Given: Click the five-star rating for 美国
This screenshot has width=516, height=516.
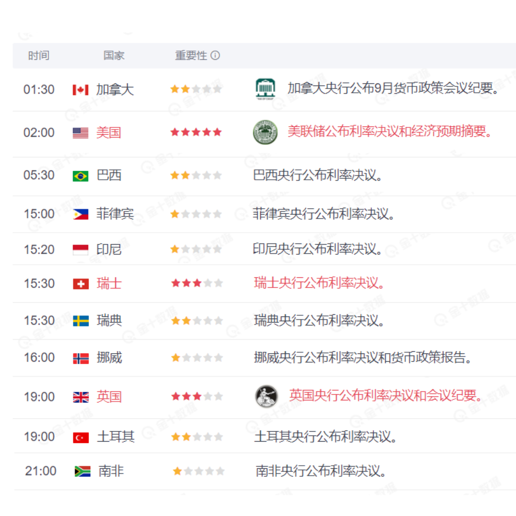Looking at the screenshot, I should pyautogui.click(x=196, y=132).
